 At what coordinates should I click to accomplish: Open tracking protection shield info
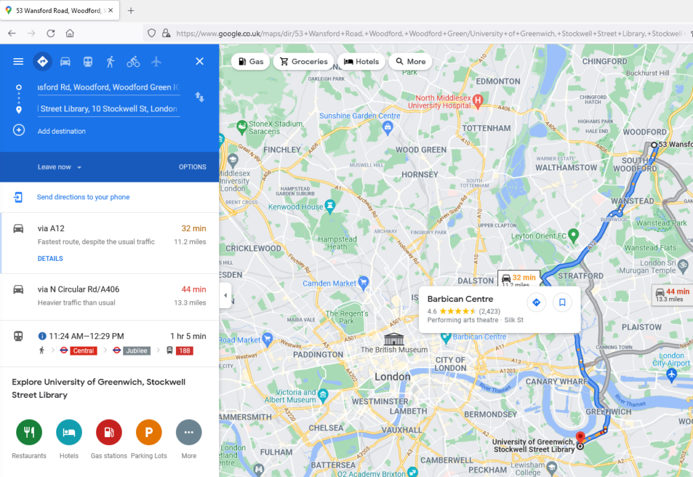tap(152, 33)
